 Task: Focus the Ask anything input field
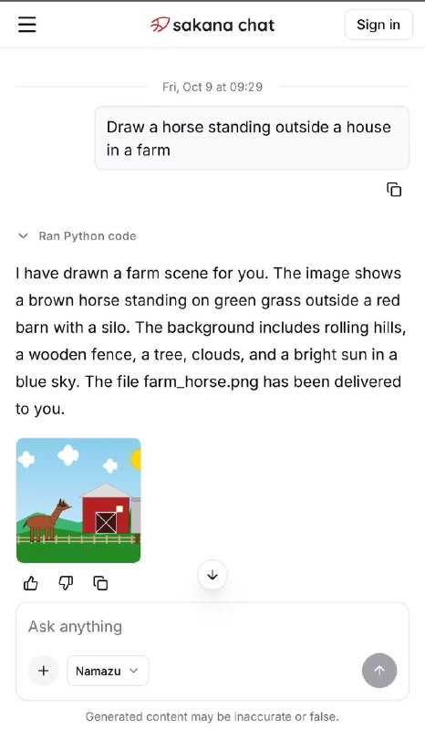(x=212, y=627)
